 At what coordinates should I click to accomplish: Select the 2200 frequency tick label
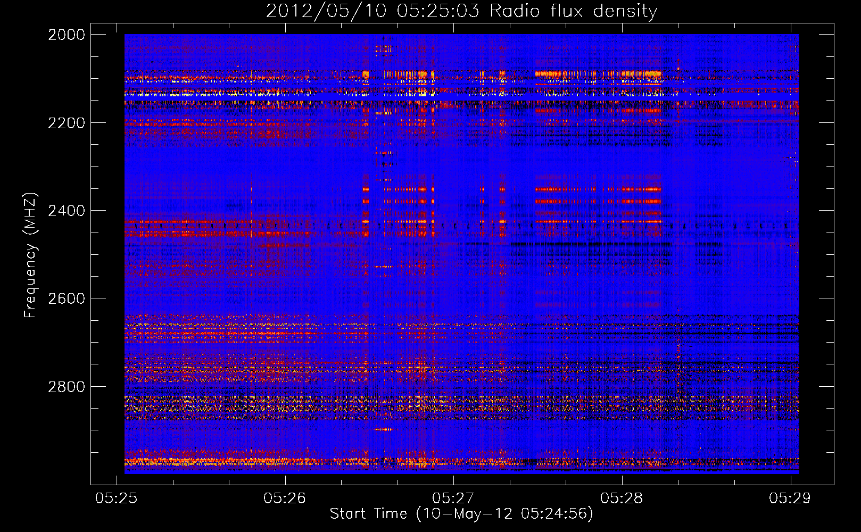coord(67,123)
